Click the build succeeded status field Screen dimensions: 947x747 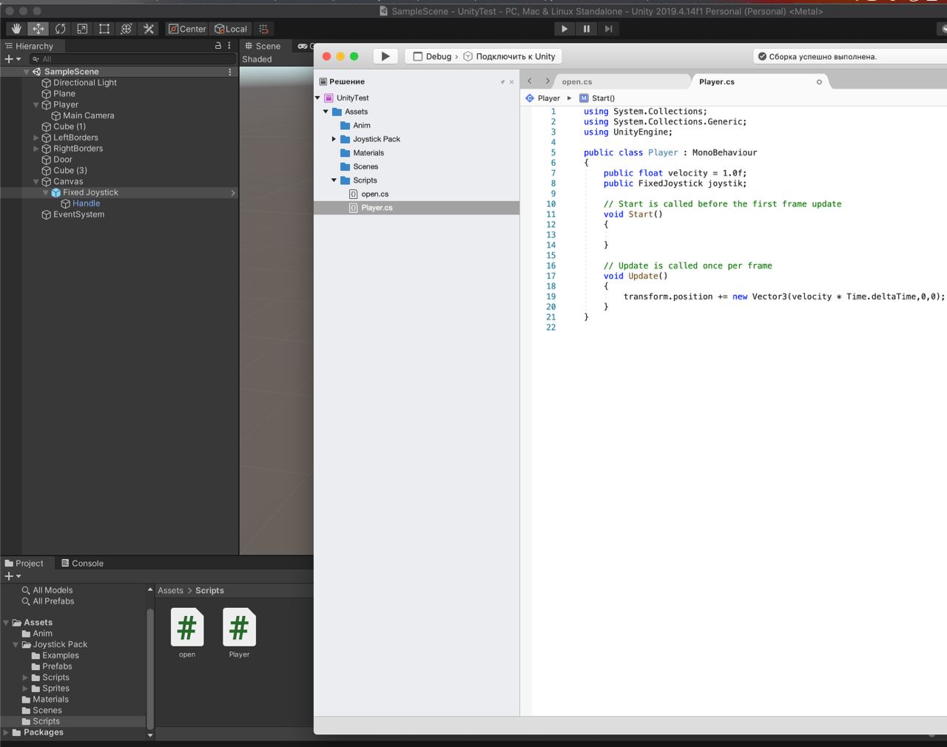[849, 56]
